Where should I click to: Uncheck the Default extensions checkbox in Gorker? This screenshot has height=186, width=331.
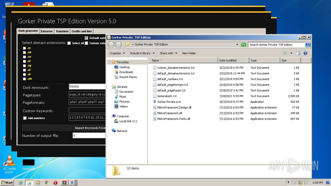tap(86, 38)
